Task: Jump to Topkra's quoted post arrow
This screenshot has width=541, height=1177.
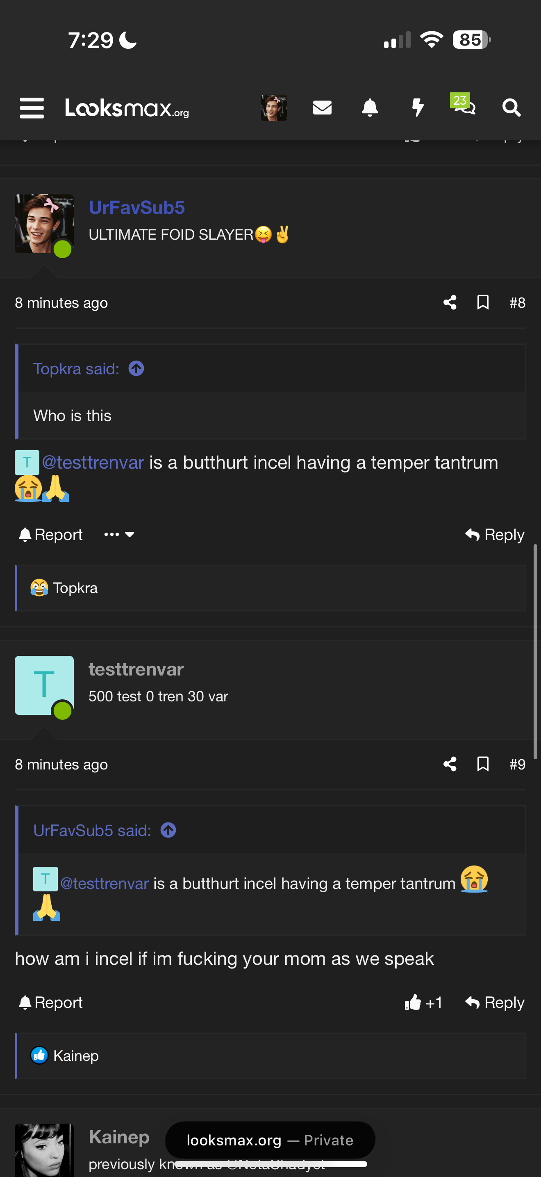Action: 136,369
